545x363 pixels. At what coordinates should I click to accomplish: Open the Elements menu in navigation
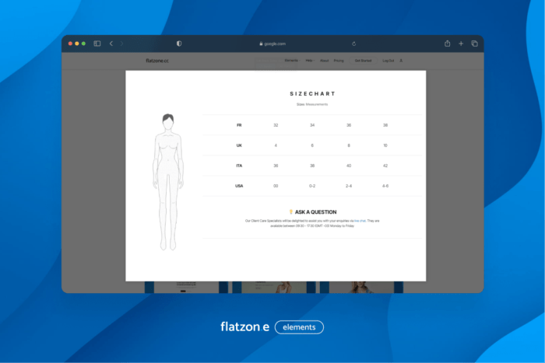(x=291, y=61)
